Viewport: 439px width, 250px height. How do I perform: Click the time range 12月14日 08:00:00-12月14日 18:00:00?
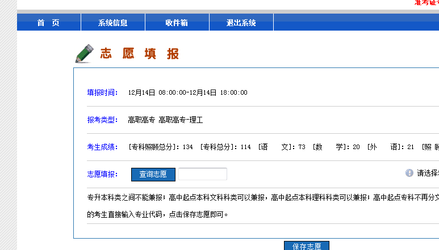[187, 92]
